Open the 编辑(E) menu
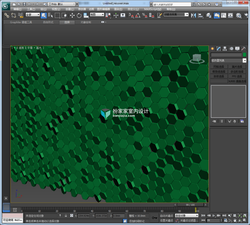The width and height of the screenshot is (250, 225). point(17,9)
